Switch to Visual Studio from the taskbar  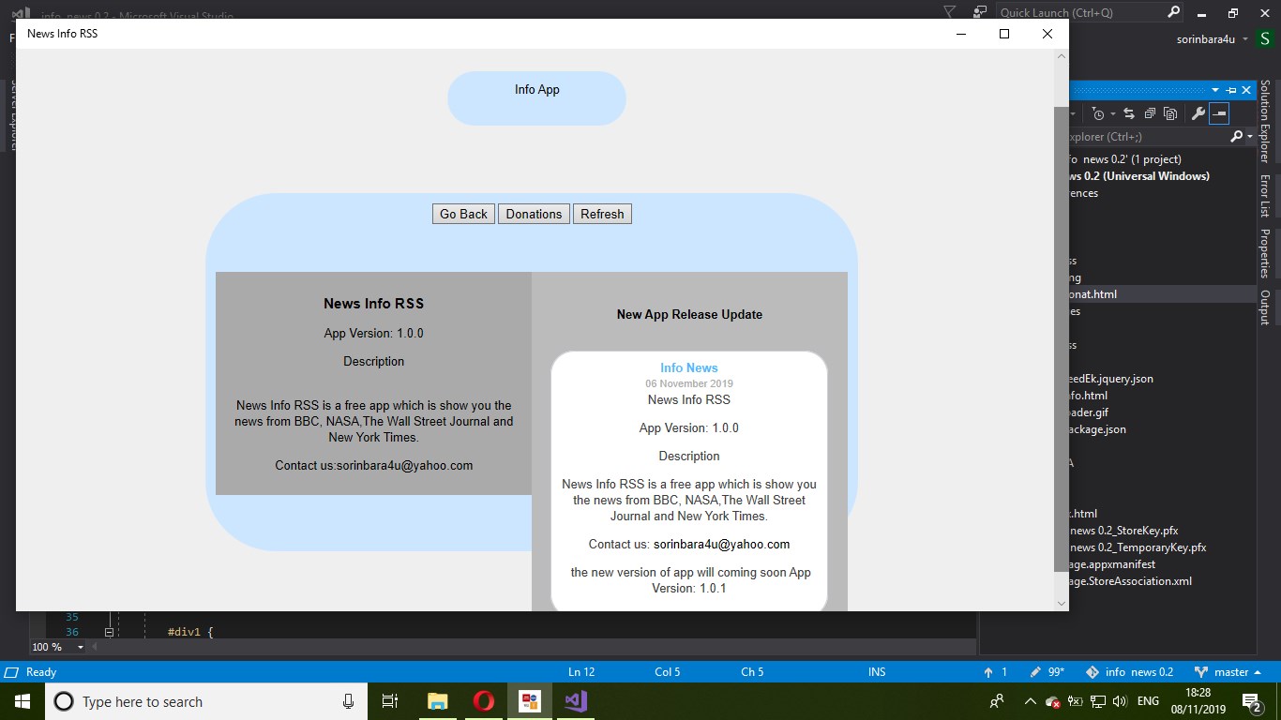point(576,701)
